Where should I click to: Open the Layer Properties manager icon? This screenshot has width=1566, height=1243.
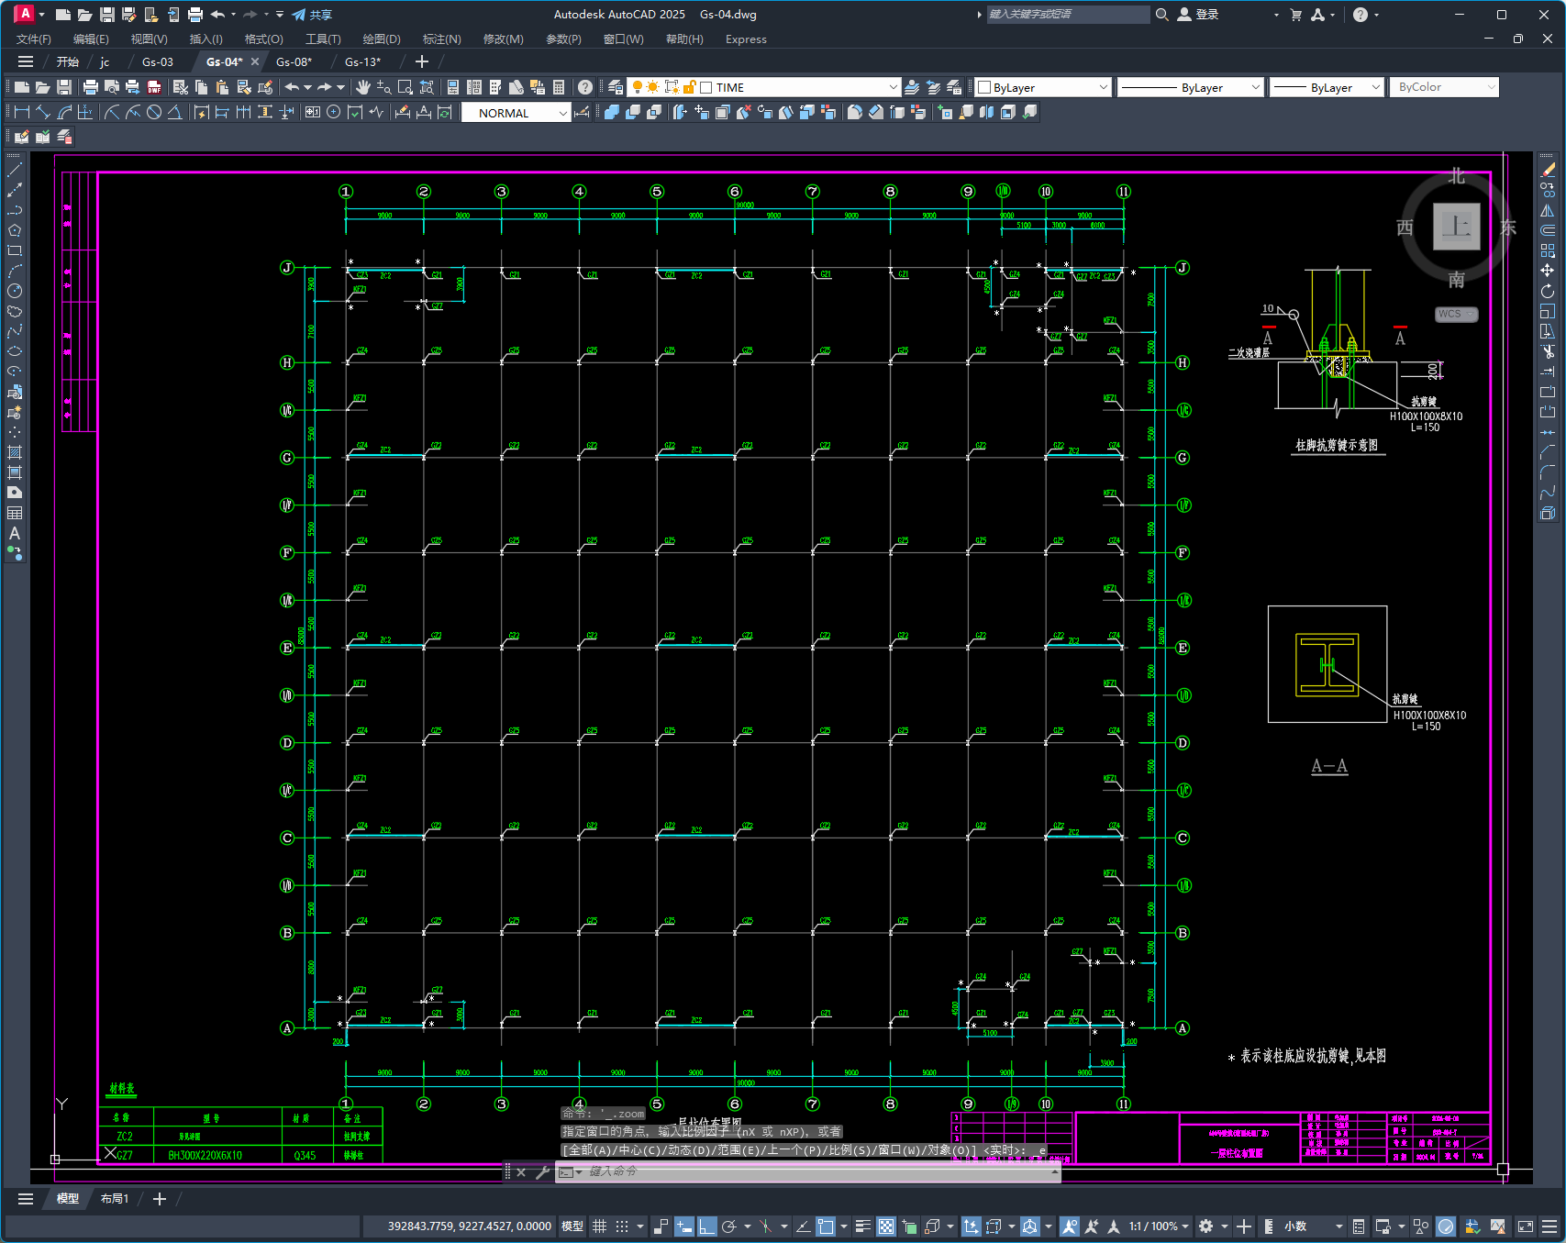pos(616,87)
